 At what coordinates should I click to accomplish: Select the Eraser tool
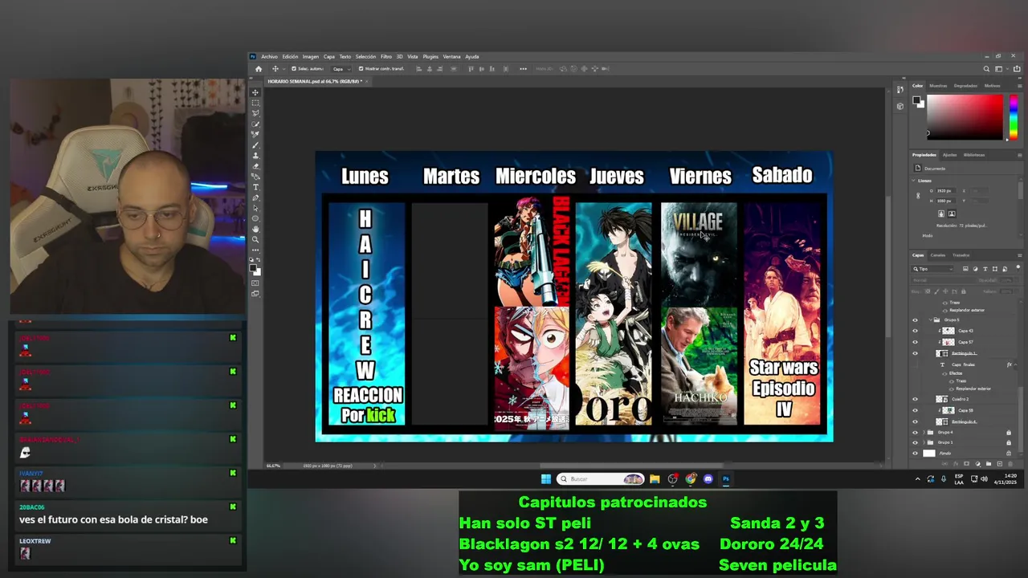[x=255, y=166]
